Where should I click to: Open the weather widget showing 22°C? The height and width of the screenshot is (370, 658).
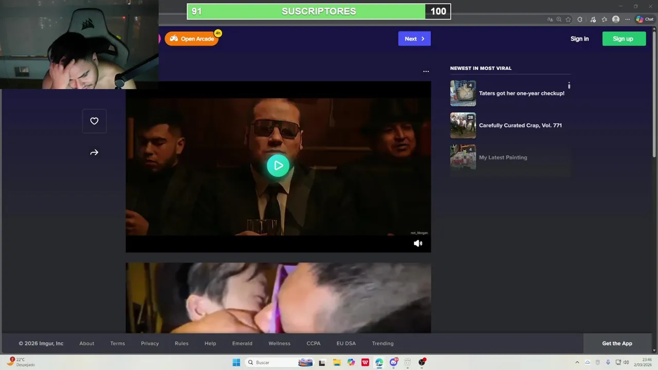coord(22,362)
